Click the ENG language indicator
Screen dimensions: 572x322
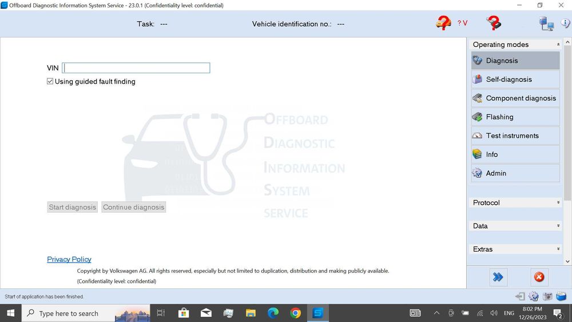click(x=509, y=313)
